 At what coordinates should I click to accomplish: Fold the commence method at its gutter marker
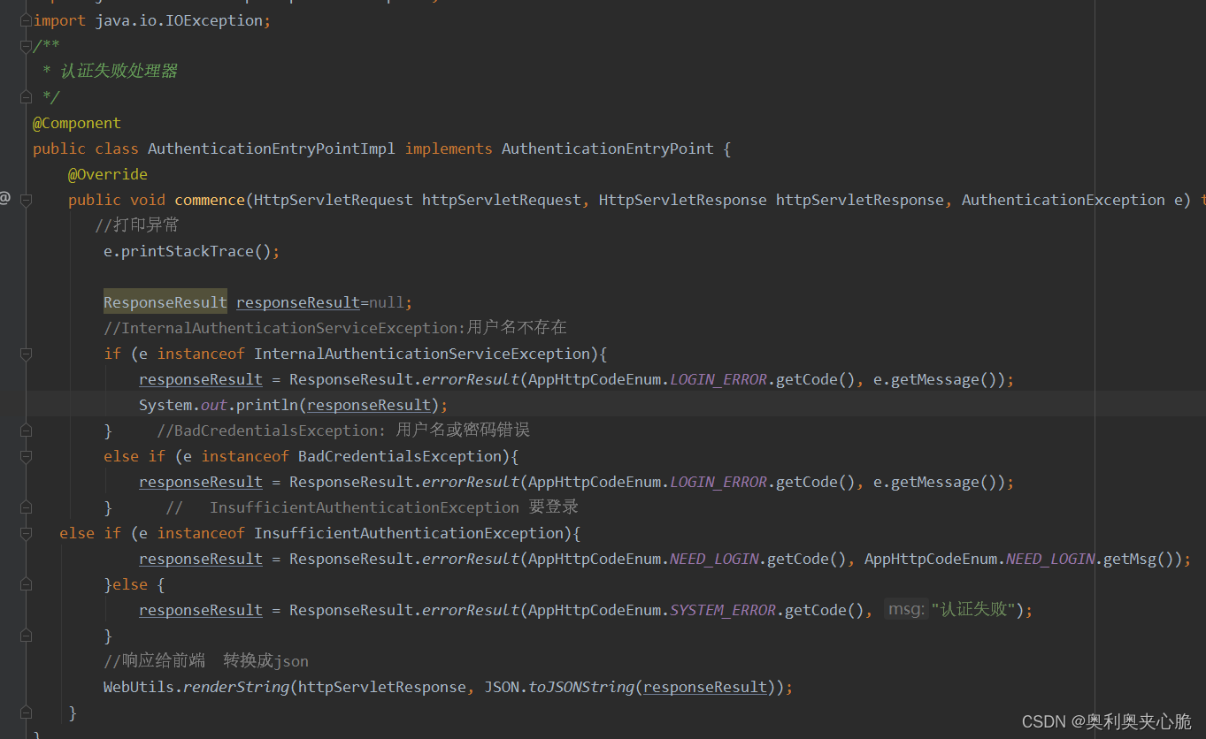tap(26, 200)
